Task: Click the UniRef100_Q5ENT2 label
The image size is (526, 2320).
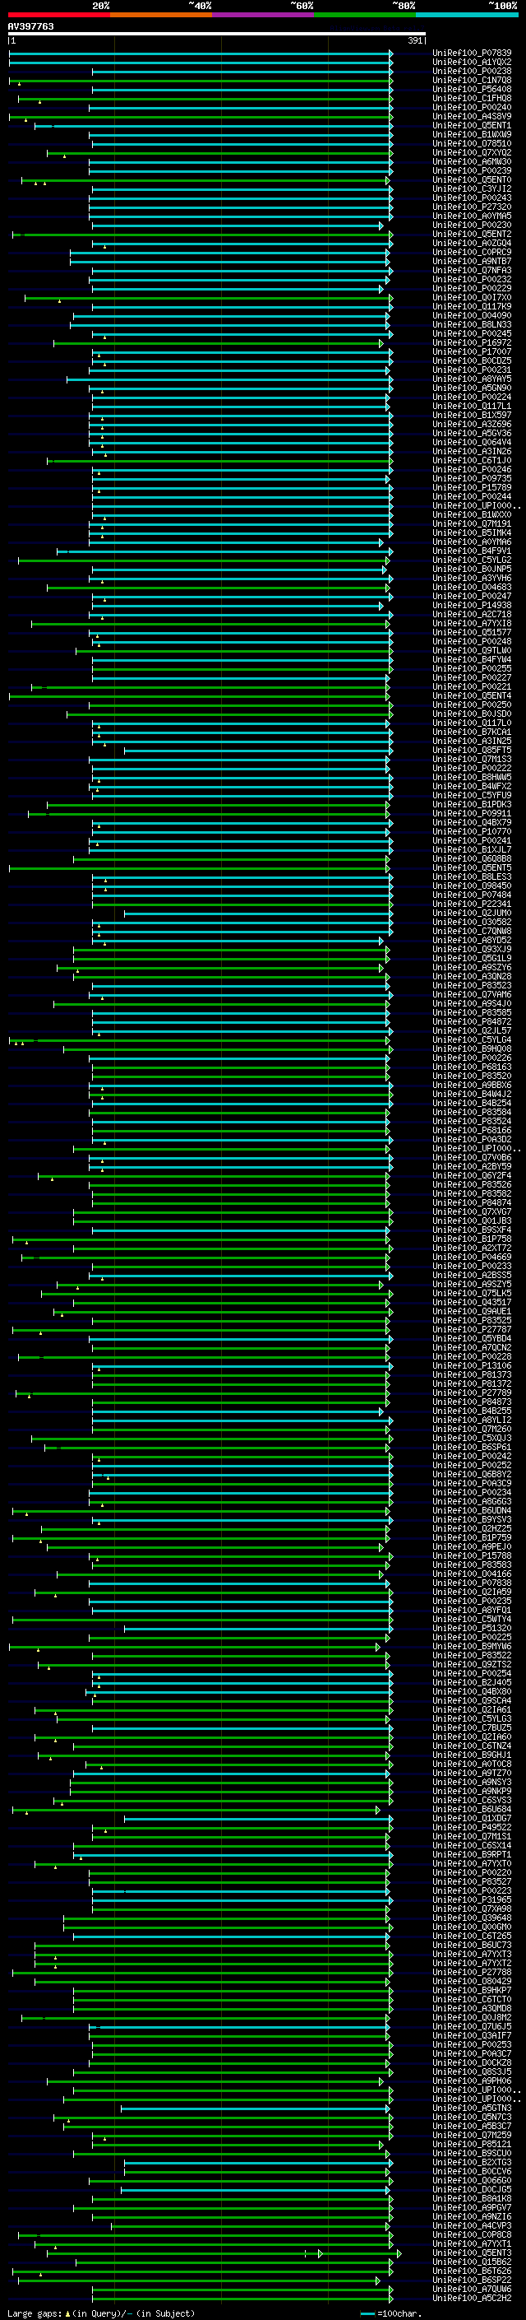Action: pyautogui.click(x=472, y=235)
